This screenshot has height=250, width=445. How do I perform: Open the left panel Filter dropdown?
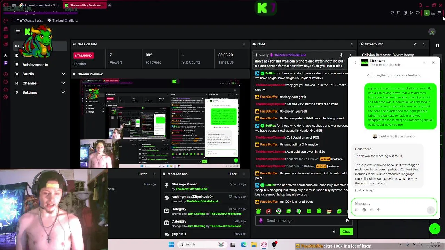click(143, 174)
